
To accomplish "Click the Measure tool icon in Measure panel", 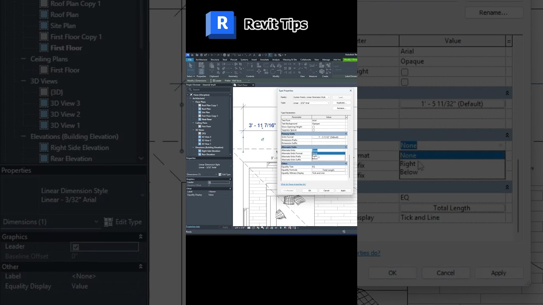I will [312, 65].
